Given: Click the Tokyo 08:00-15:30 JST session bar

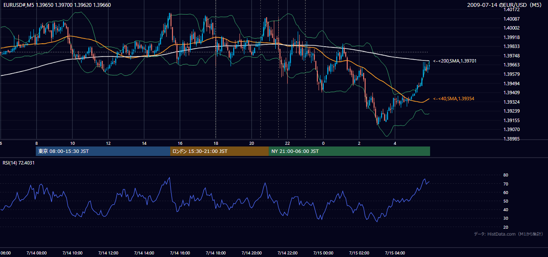Looking at the screenshot, I should pos(103,151).
